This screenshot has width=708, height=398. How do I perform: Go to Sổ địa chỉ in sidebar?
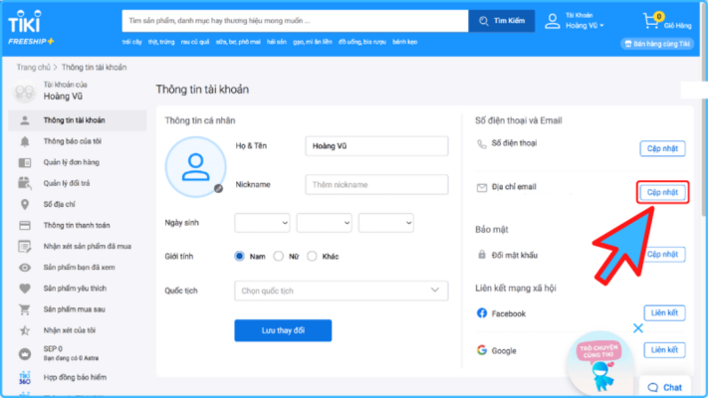click(60, 204)
